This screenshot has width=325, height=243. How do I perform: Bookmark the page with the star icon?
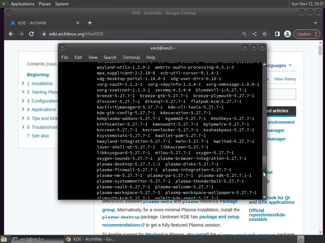tap(265, 34)
